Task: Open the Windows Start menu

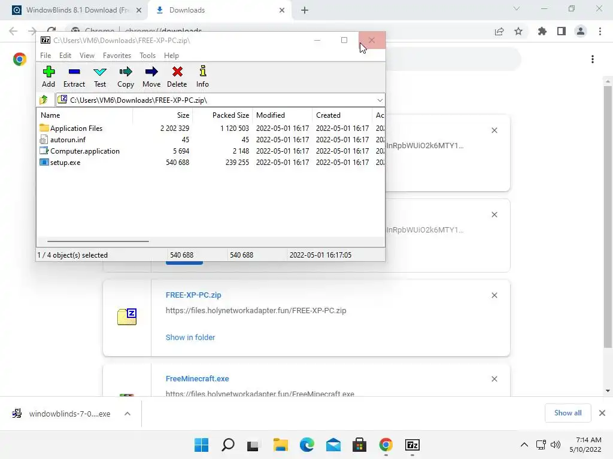Action: pos(201,445)
